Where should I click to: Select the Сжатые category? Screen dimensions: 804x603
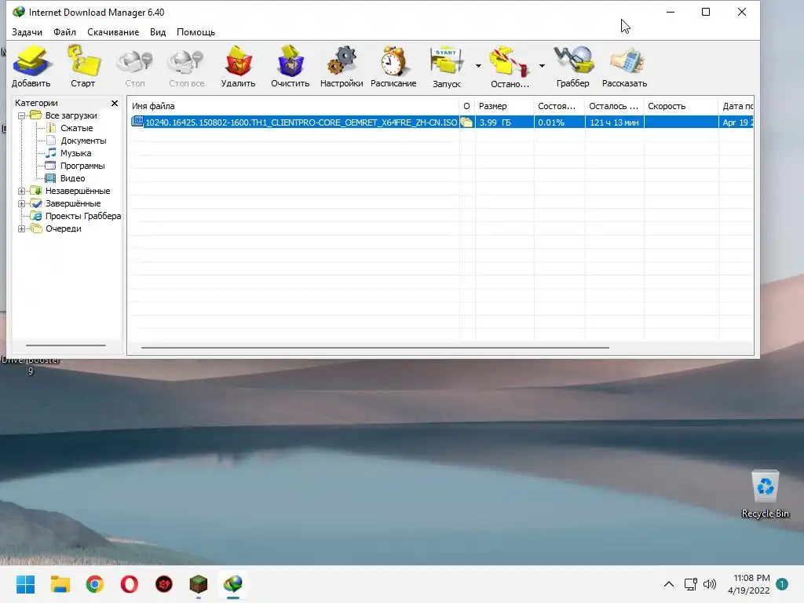(x=76, y=128)
